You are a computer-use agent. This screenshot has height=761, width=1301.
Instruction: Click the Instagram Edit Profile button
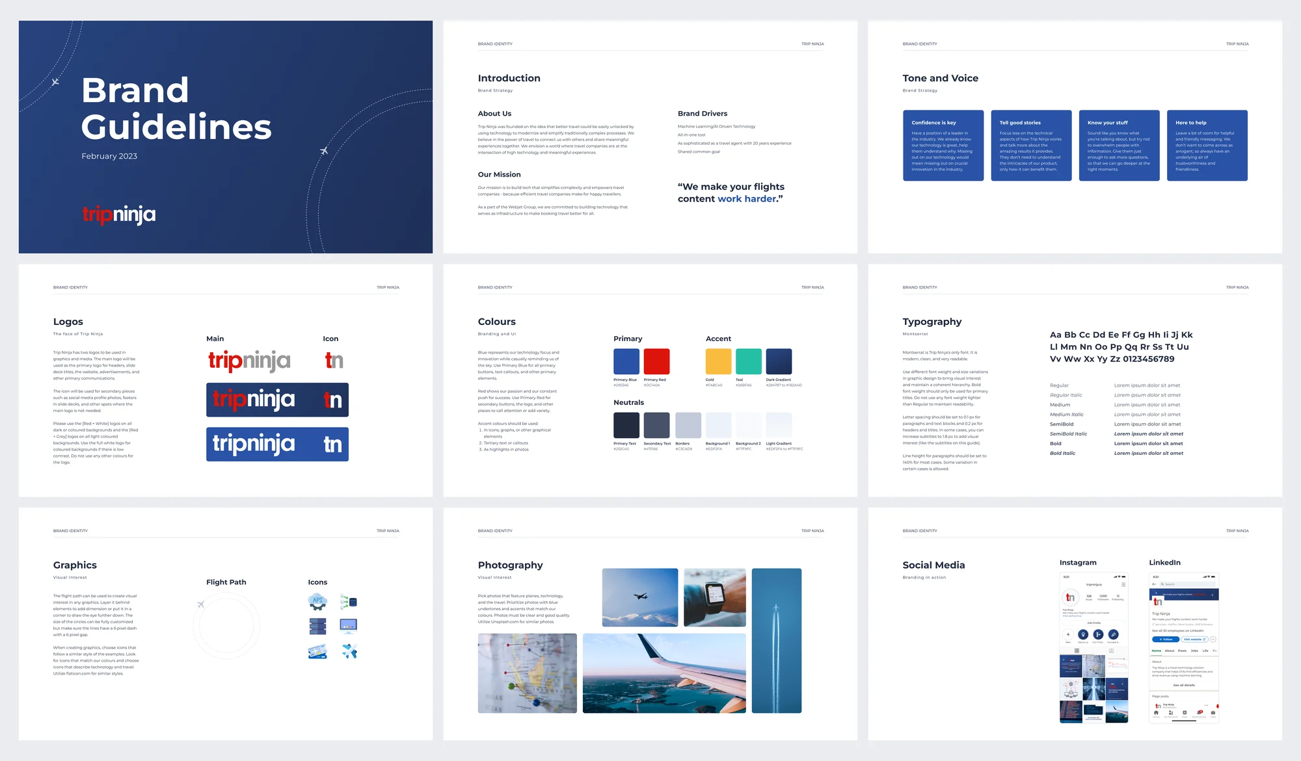click(x=1094, y=623)
